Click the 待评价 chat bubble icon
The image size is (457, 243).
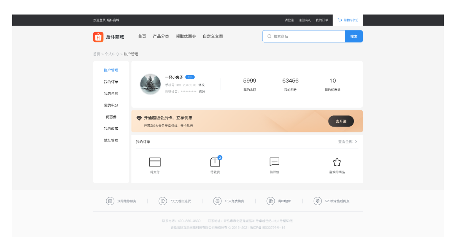(274, 162)
